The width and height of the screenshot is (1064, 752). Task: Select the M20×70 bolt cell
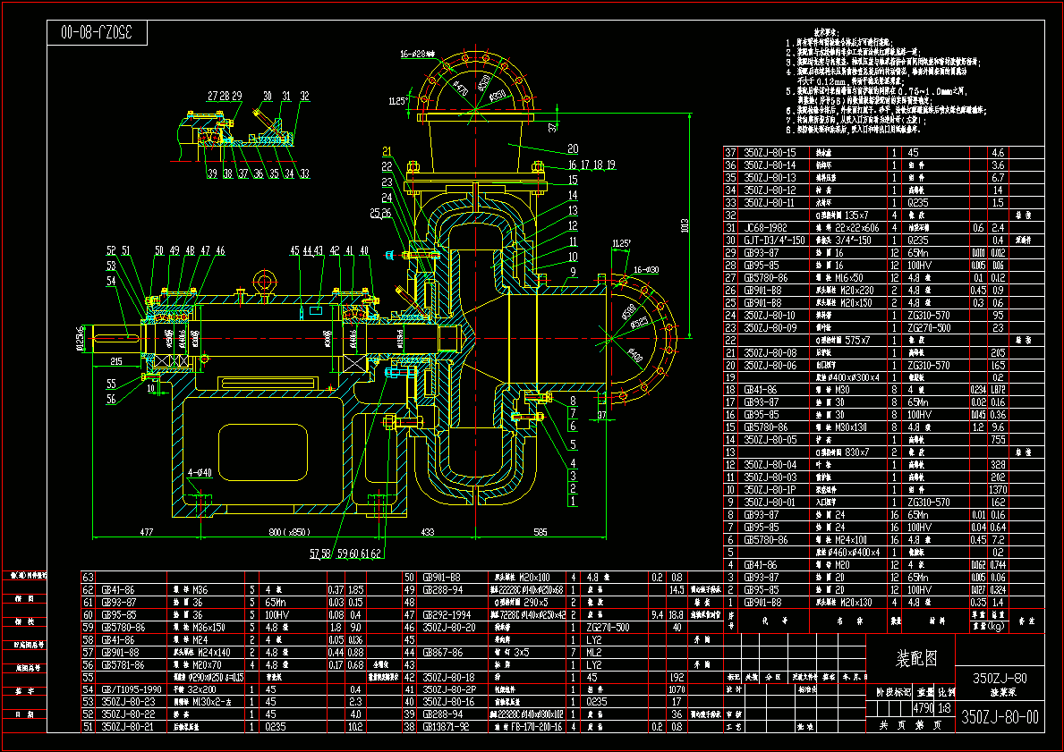click(198, 665)
